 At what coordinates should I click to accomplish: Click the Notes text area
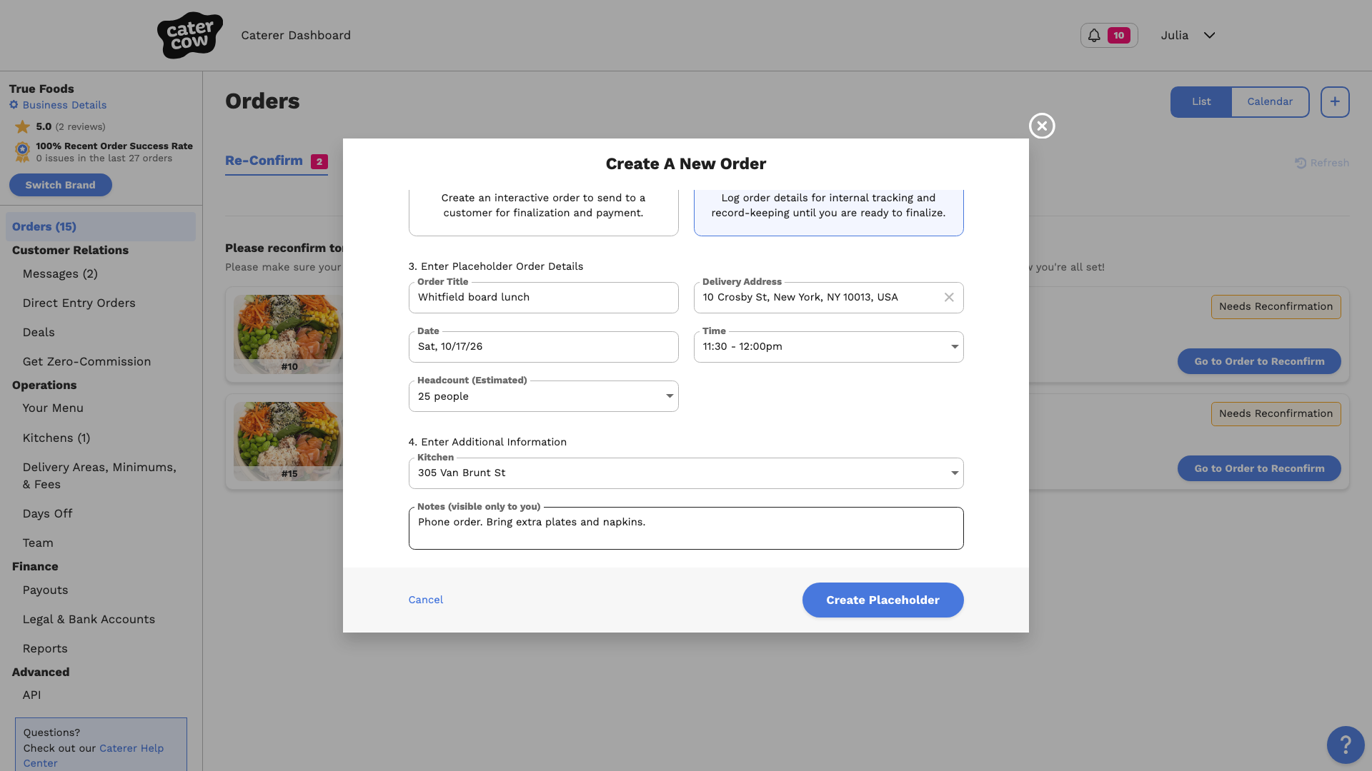pos(686,528)
